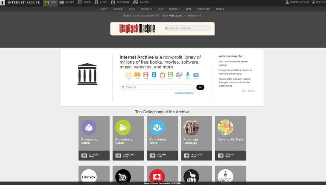The width and height of the screenshot is (326, 185).
Task: Open the Help link
Action: point(160,9)
